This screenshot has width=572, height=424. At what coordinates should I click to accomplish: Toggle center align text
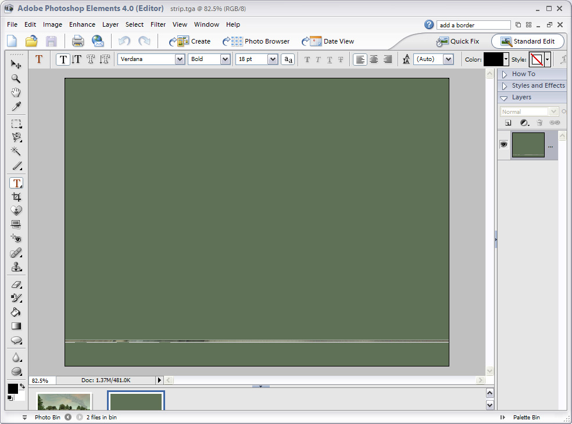coord(374,59)
